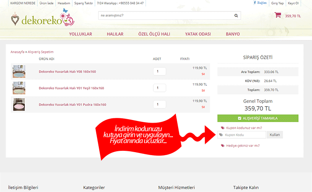The width and height of the screenshot is (312, 192).
Task: Click quantity field for Y08 rug
Action: (159, 72)
